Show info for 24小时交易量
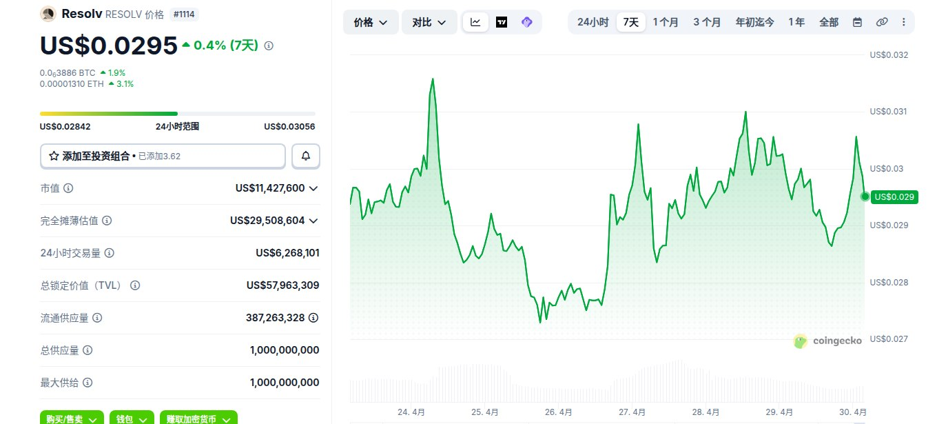The image size is (937, 424). pos(109,253)
